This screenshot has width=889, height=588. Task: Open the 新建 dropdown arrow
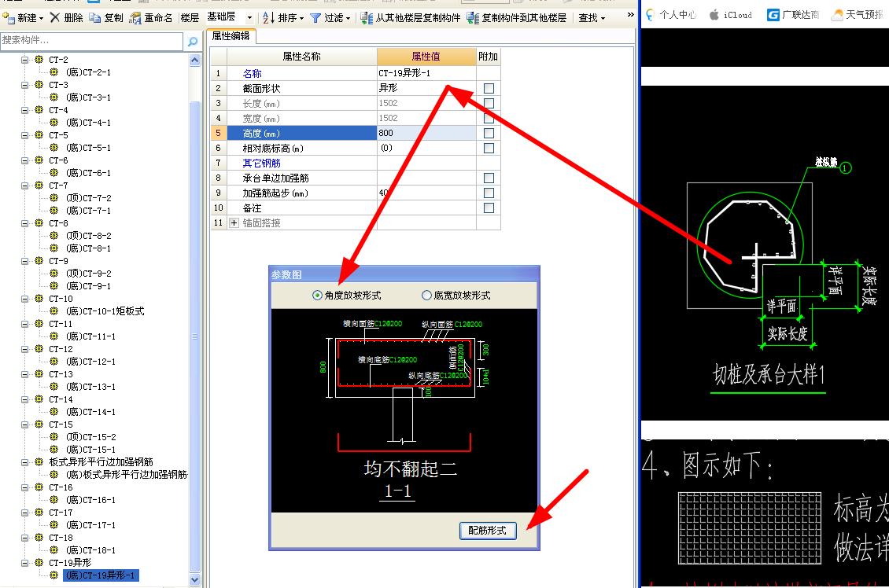point(41,19)
